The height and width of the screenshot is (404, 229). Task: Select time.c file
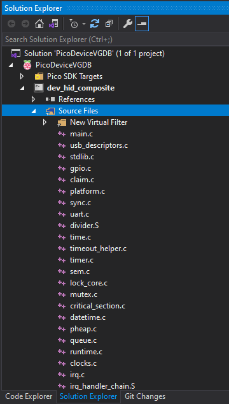[x=81, y=237]
